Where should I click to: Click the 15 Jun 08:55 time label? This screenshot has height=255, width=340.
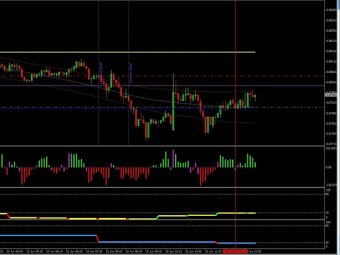[134, 251]
